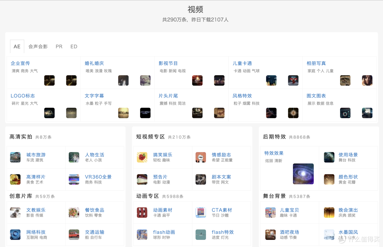Screen dimensions: 383x247
Task: Click the 网络科技 thumbnail icon
Action: 15,235
